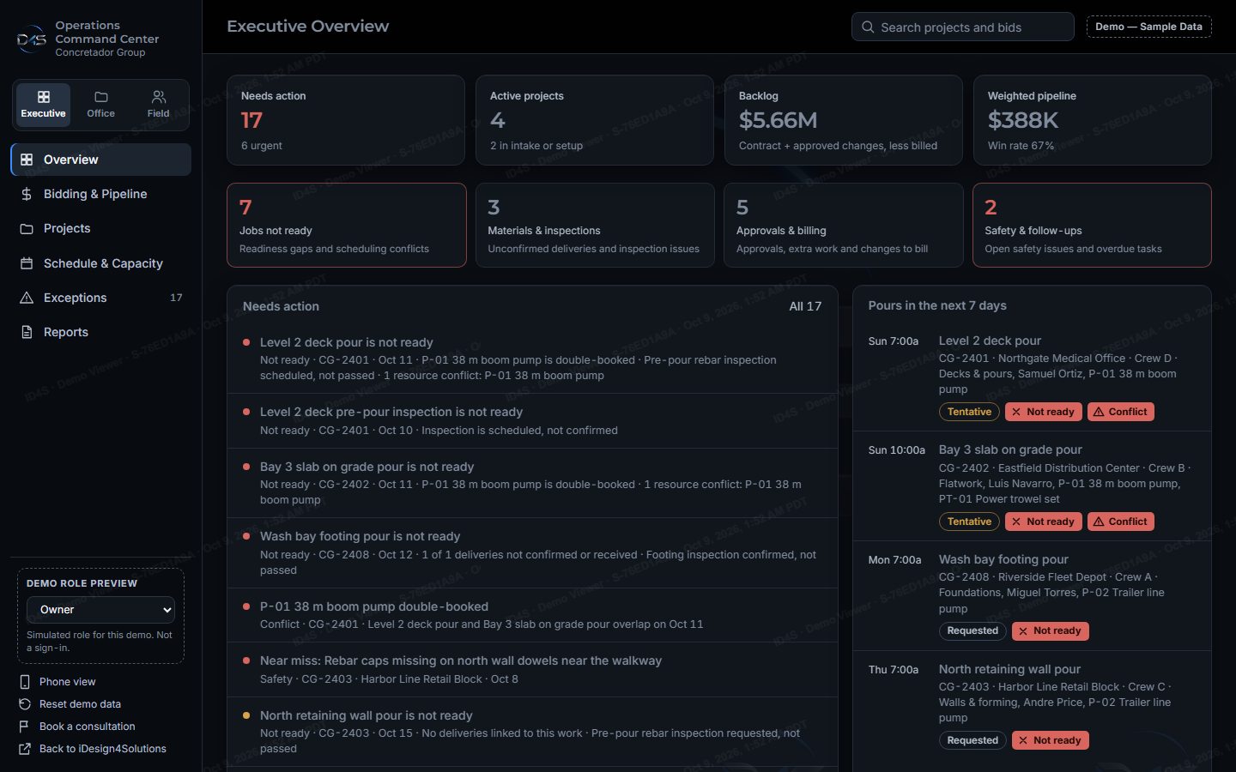Click the Demo — Sample Data badge

[x=1148, y=27]
